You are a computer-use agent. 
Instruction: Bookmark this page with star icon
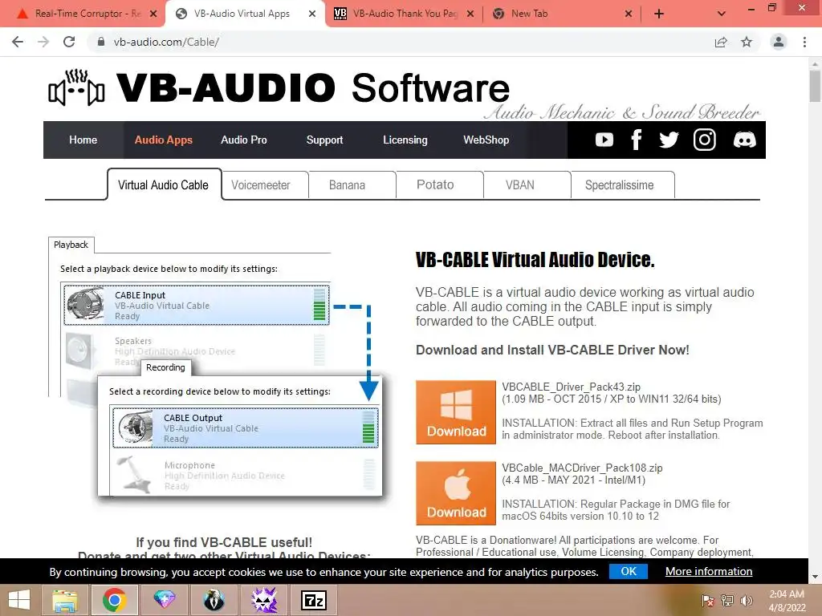747,42
